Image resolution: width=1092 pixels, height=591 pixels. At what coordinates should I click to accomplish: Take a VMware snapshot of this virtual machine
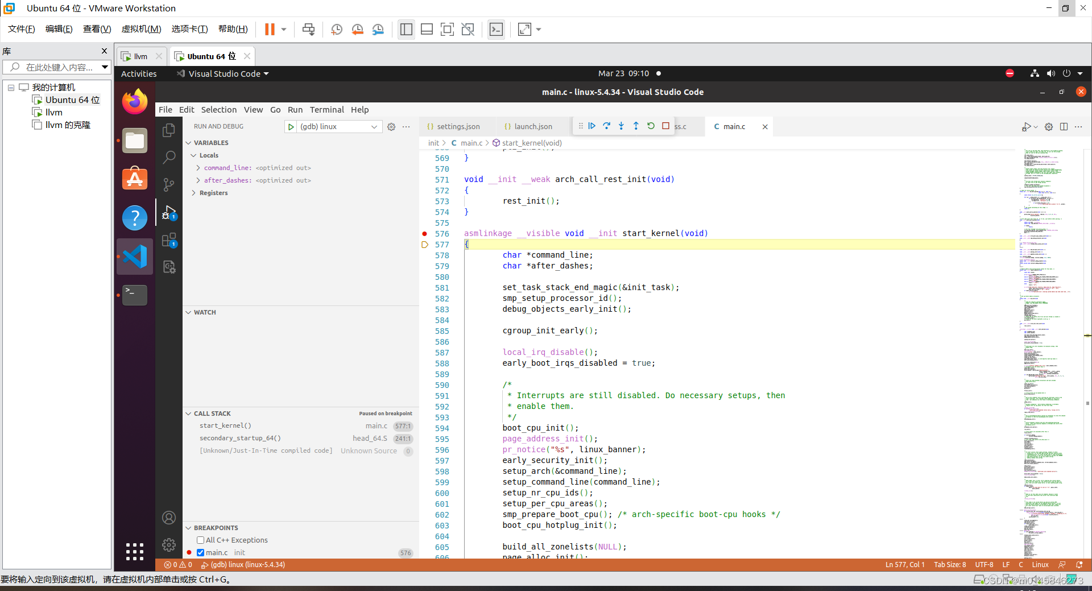coord(337,30)
